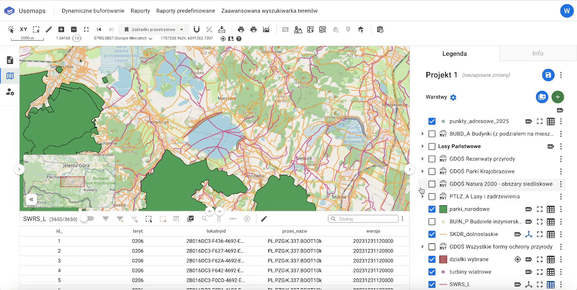The image size is (577, 290).
Task: Click the XY coordinates tool
Action: (23, 29)
